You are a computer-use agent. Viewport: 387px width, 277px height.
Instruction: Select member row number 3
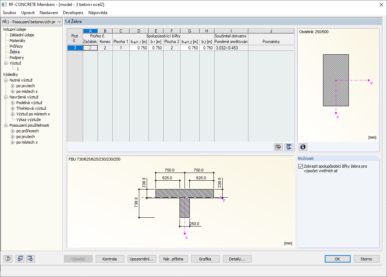[x=75, y=48]
